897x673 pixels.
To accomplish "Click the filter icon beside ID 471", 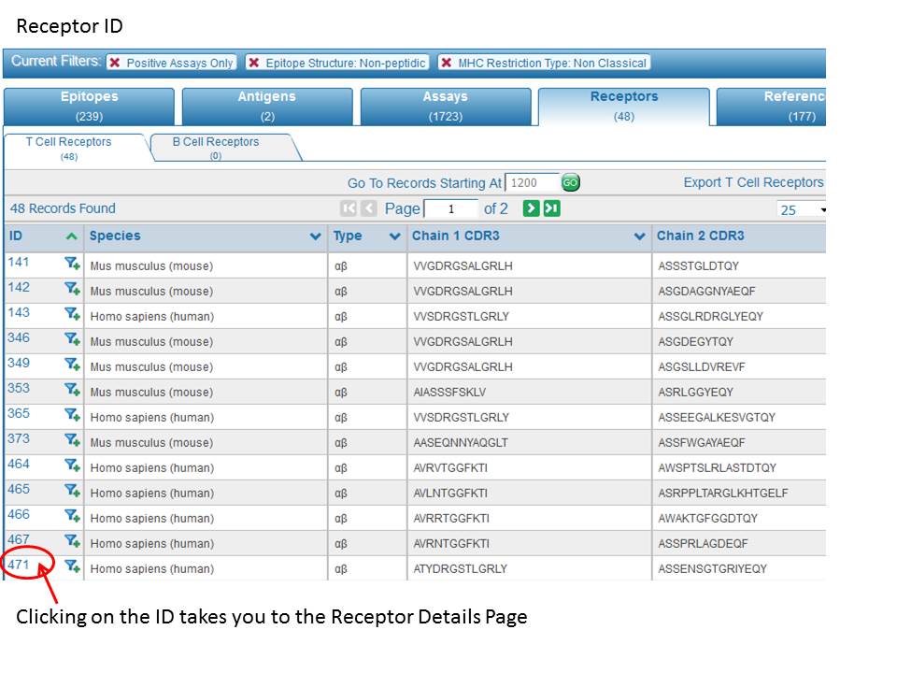I will [72, 566].
